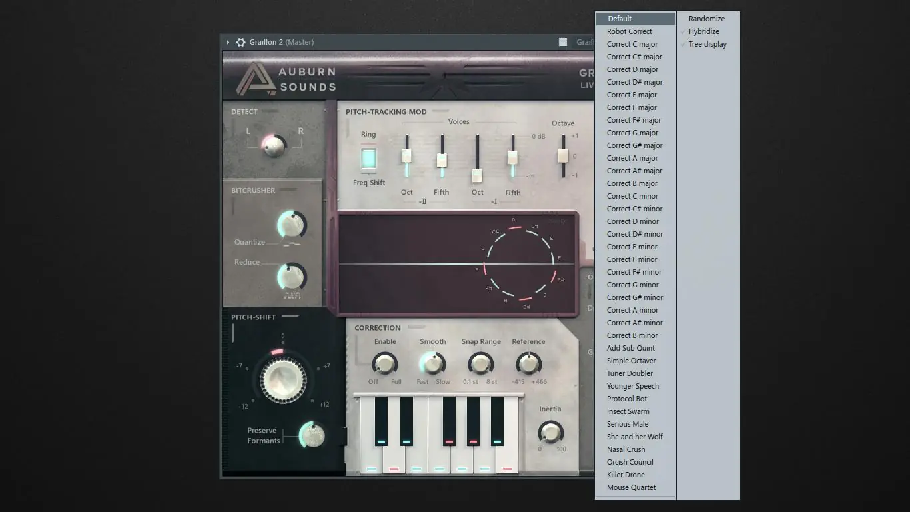Load the Add Sub Quint preset
910x512 pixels.
(x=636, y=348)
